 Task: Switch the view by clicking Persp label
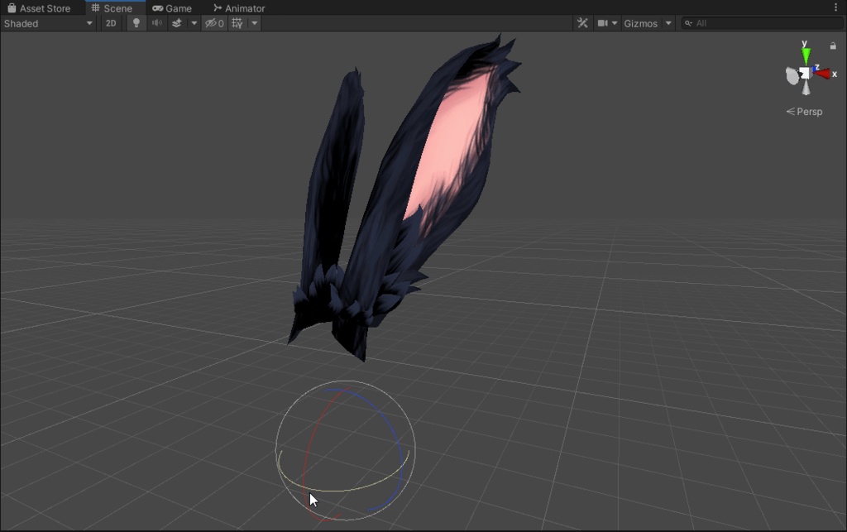808,112
